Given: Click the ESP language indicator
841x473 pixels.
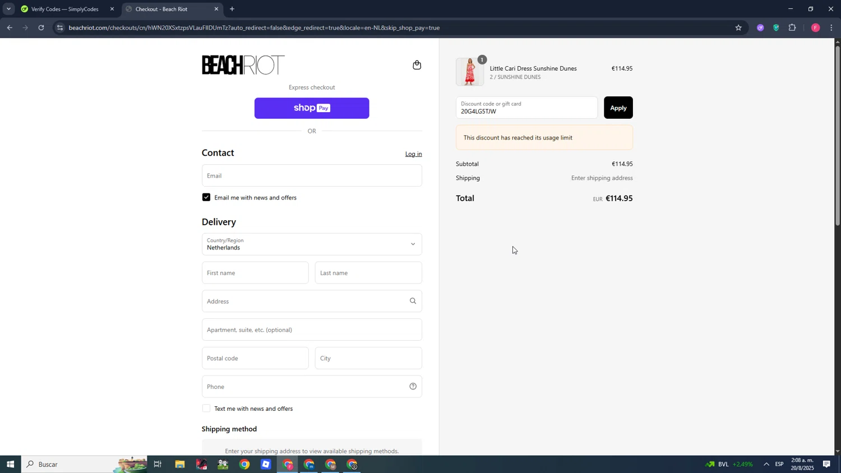Looking at the screenshot, I should pos(779,464).
